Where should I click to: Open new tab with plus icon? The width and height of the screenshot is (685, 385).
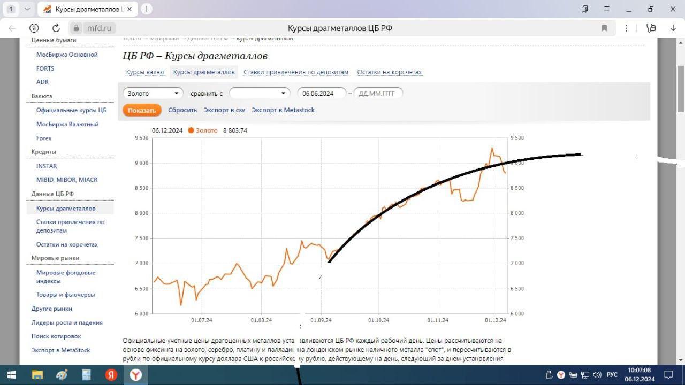click(x=147, y=9)
